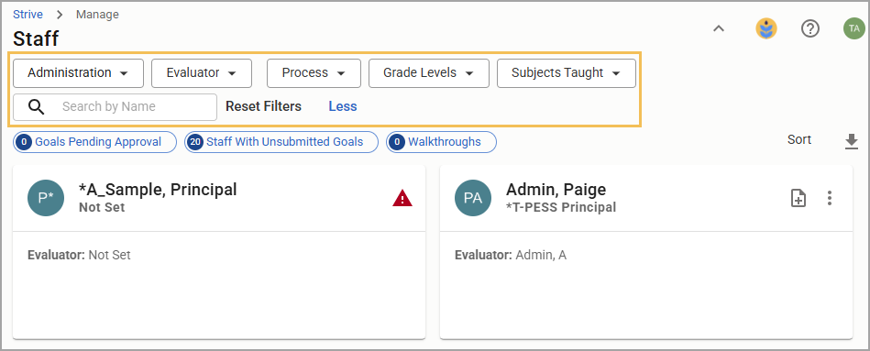Click the Search by Name field
The width and height of the screenshot is (870, 351).
tap(115, 106)
